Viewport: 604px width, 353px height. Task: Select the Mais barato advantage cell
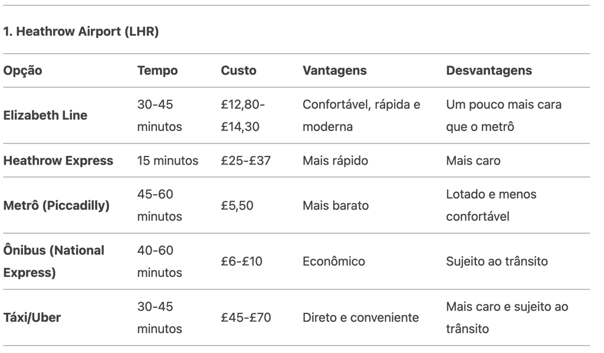336,205
